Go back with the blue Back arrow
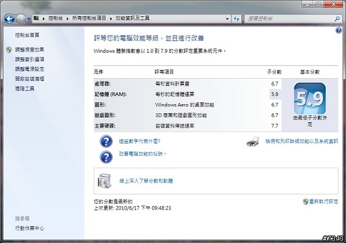The image size is (346, 243). 9,19
